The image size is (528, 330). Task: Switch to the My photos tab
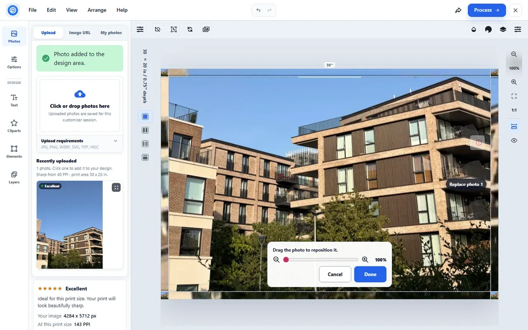(x=111, y=33)
